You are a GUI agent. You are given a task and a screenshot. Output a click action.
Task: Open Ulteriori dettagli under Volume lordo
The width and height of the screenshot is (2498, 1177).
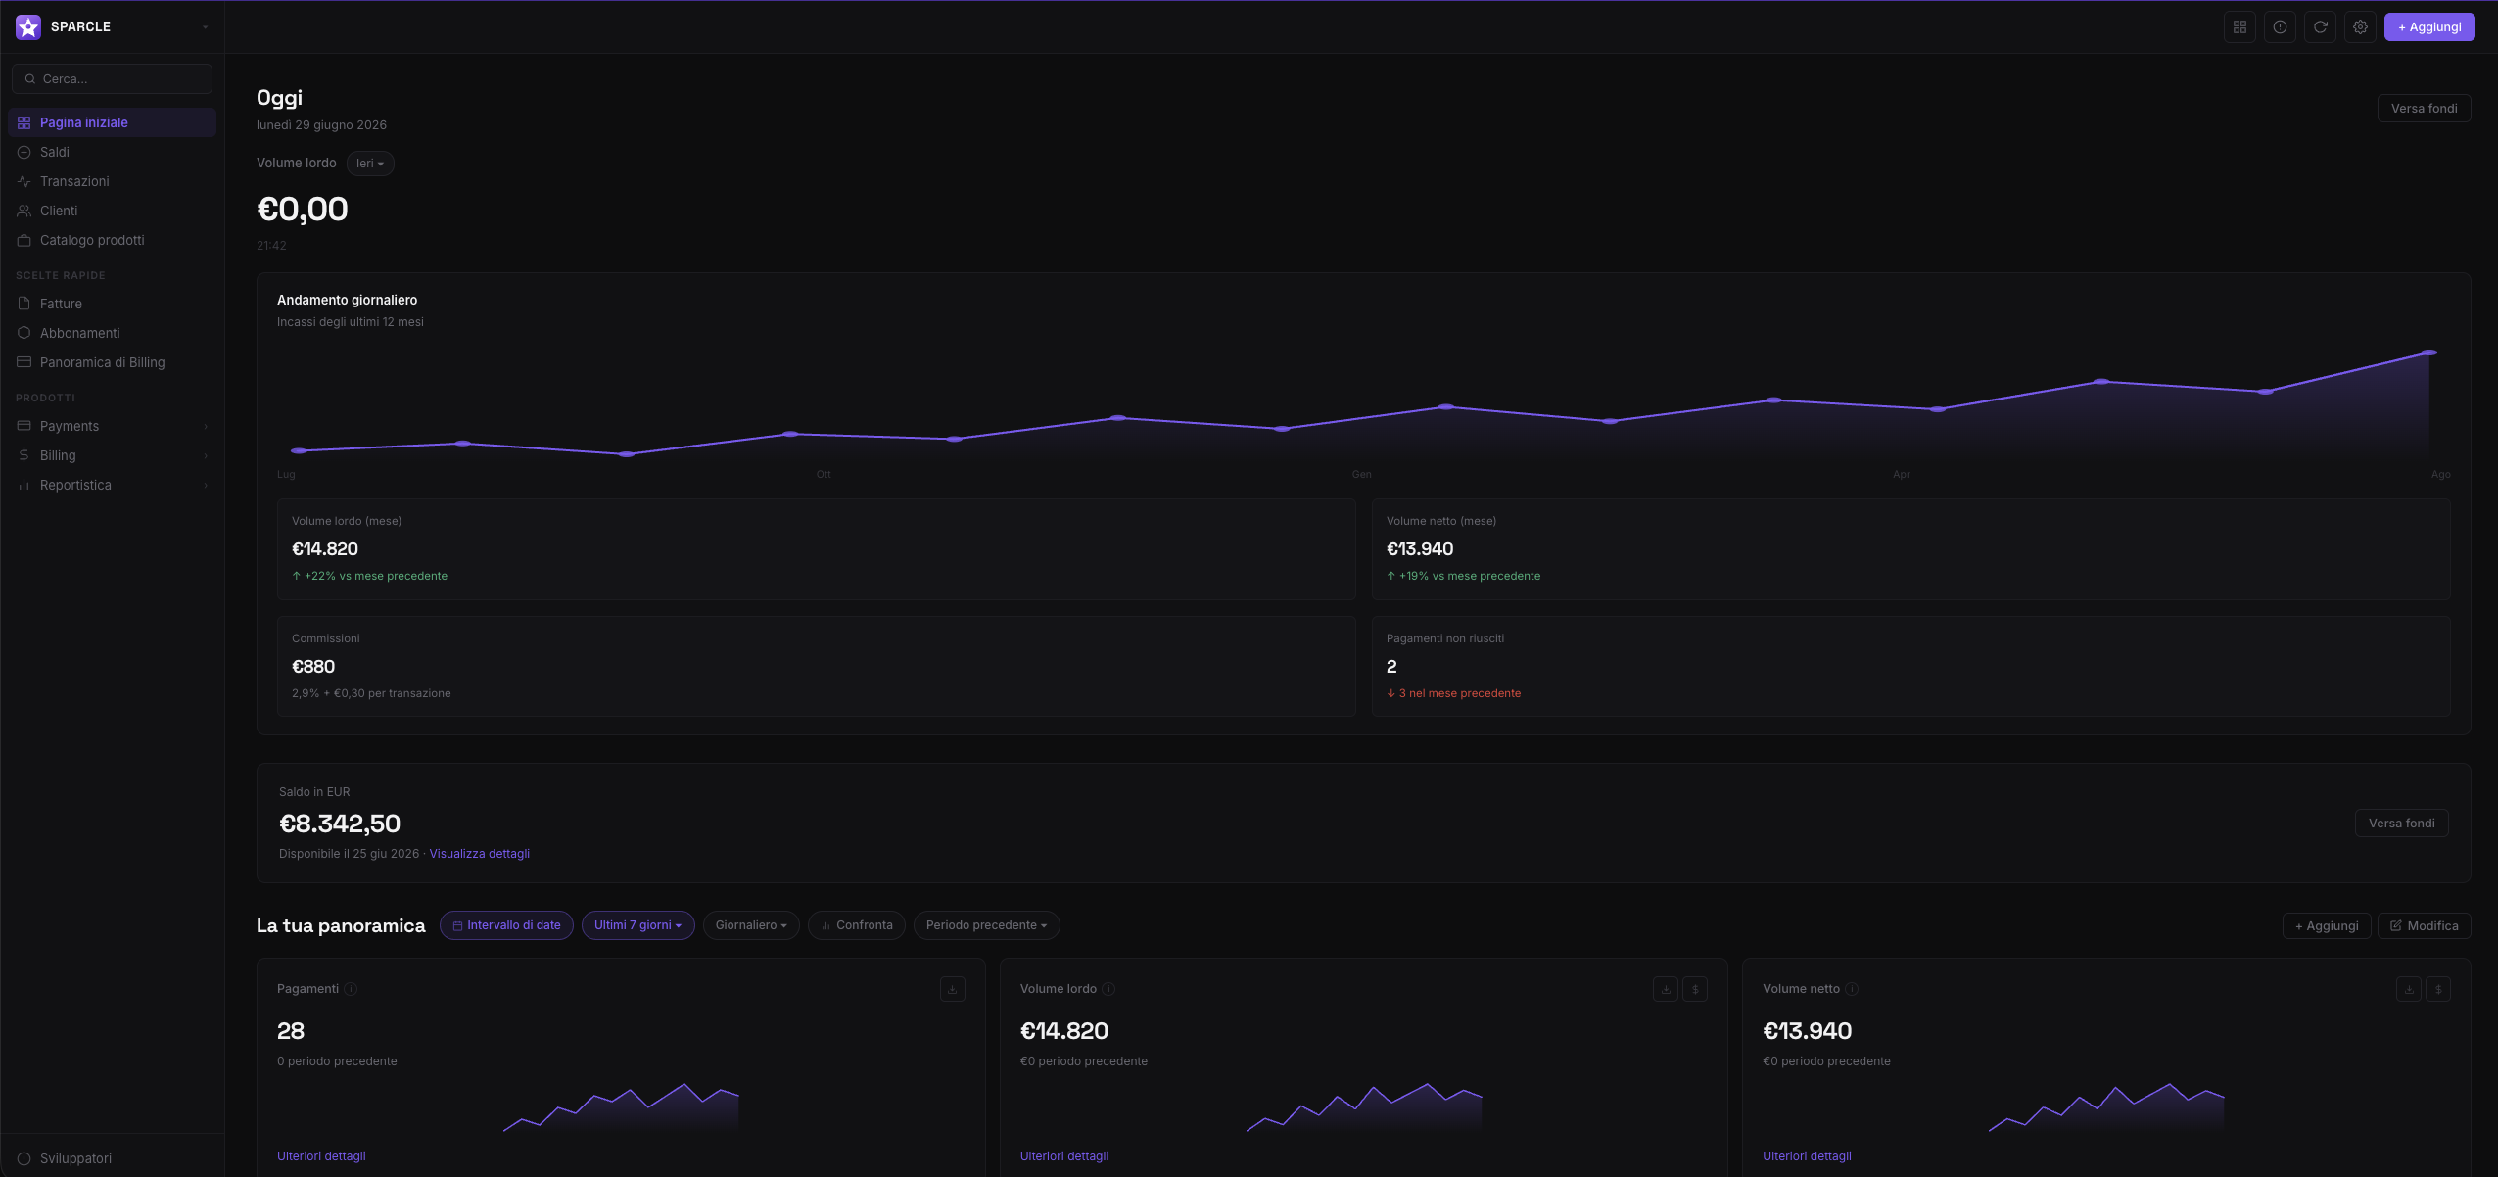[1064, 1156]
